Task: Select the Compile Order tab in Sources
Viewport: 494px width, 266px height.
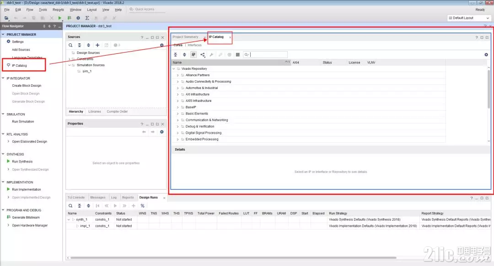Action: coord(117,112)
